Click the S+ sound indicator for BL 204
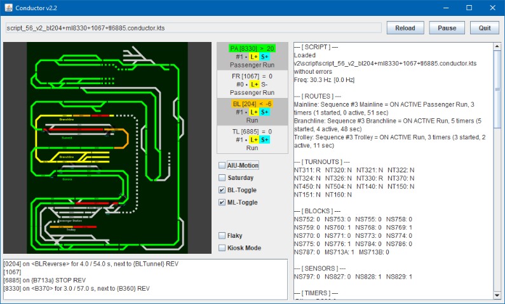 click(x=264, y=111)
